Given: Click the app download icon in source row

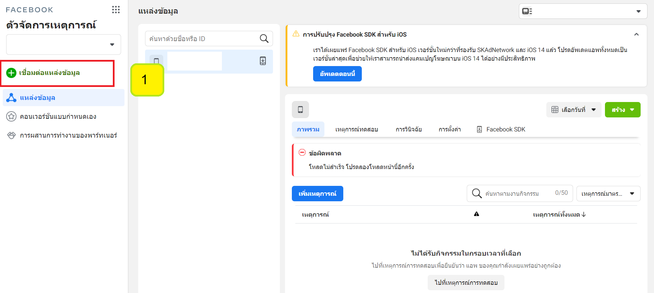Looking at the screenshot, I should click(263, 61).
